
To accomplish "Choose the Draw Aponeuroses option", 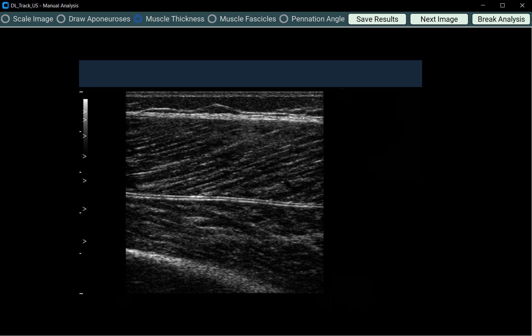I will 61,19.
